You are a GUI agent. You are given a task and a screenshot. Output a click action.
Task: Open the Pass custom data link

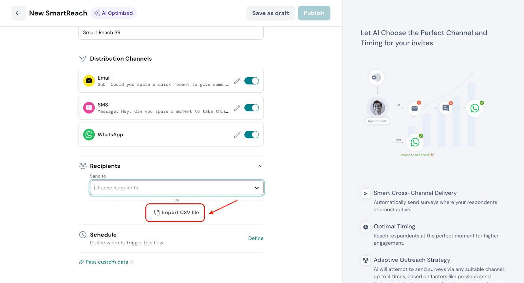point(107,262)
